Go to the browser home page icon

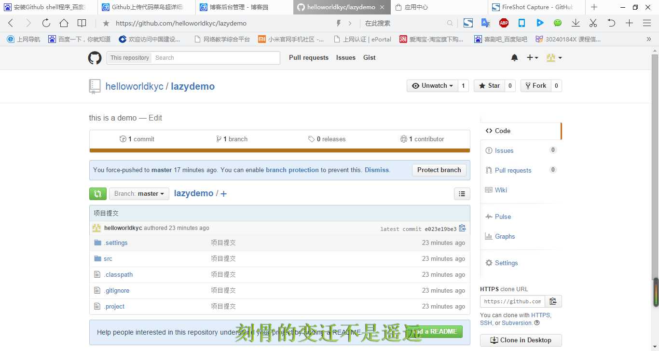pyautogui.click(x=64, y=23)
